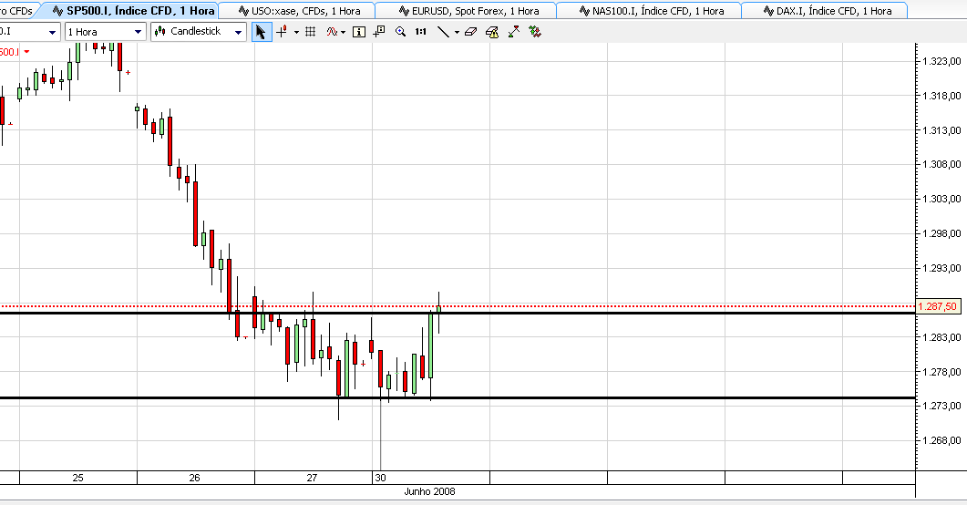Image resolution: width=967 pixels, height=505 pixels.
Task: Open the Candlestick chart type dropdown
Action: pos(238,31)
